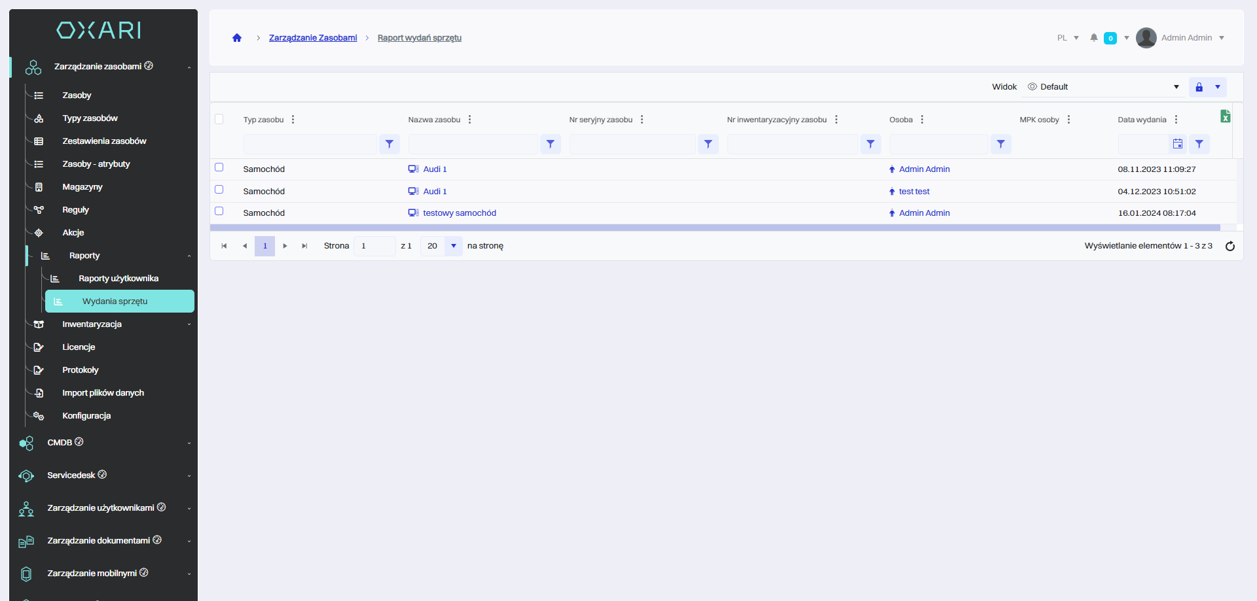Click the Zarządzanie Zasobami breadcrumb link
The height and width of the screenshot is (601, 1257).
pos(313,38)
